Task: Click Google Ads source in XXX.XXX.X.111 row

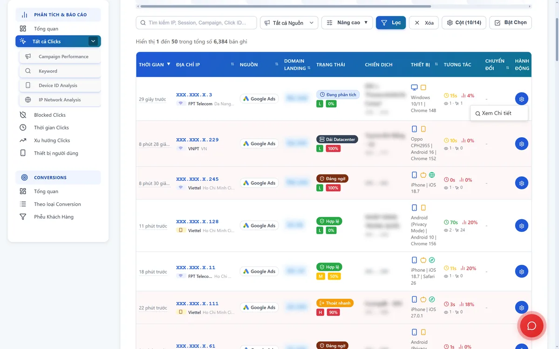Action: tap(259, 307)
